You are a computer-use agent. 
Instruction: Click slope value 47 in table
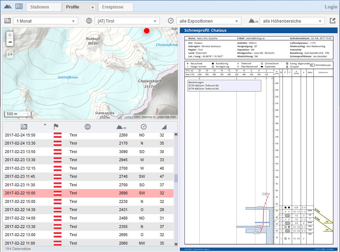pyautogui.click(x=162, y=176)
